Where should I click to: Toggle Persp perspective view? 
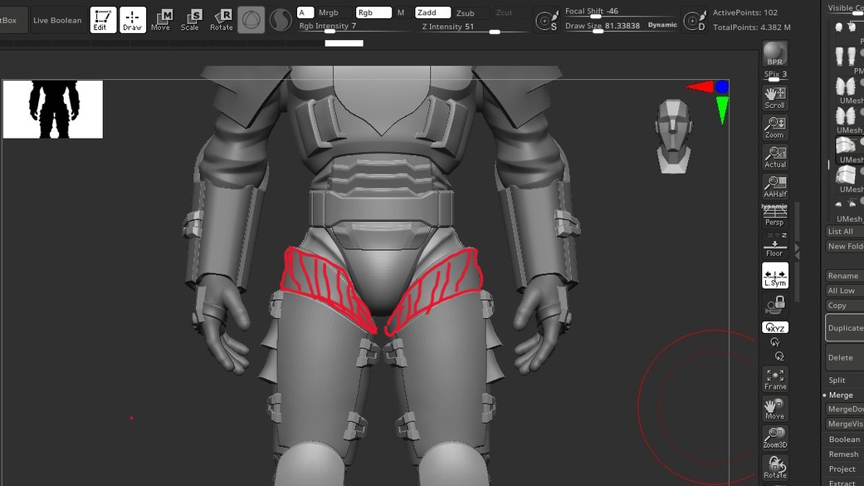pos(774,216)
